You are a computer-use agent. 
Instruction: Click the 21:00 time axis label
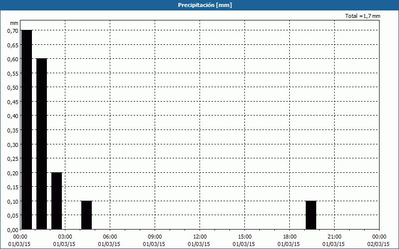click(x=334, y=237)
